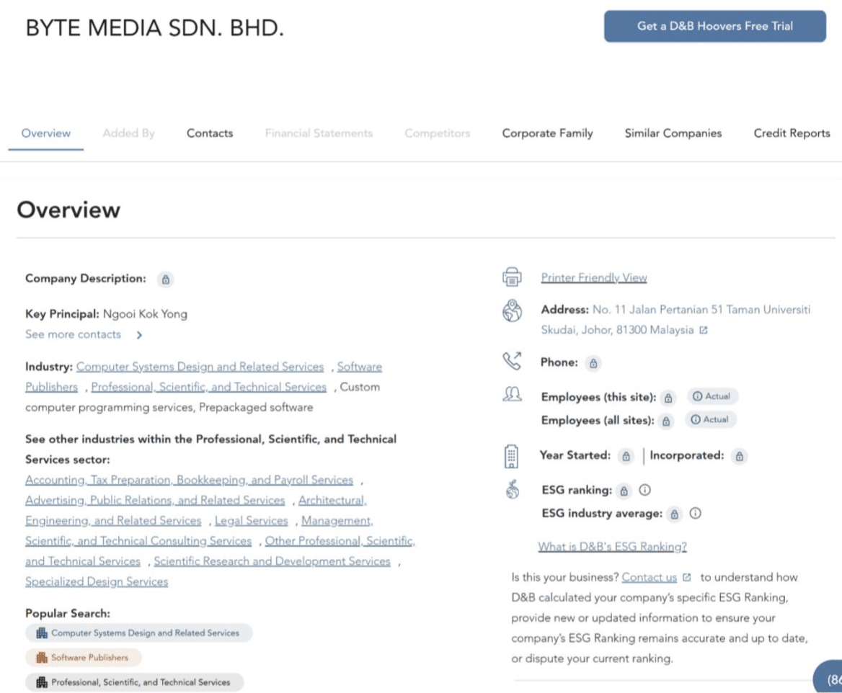The height and width of the screenshot is (693, 842).
Task: Select the greyed Financial Statements tab
Action: [319, 133]
